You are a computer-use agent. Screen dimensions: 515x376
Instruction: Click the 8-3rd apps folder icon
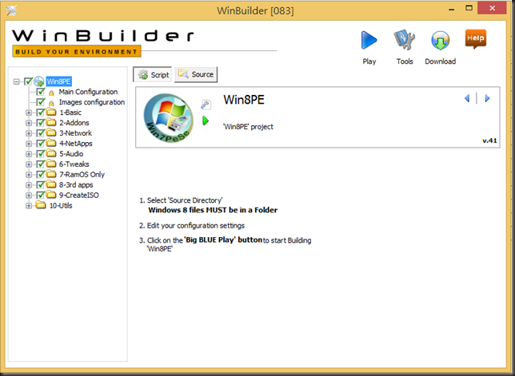tap(51, 184)
